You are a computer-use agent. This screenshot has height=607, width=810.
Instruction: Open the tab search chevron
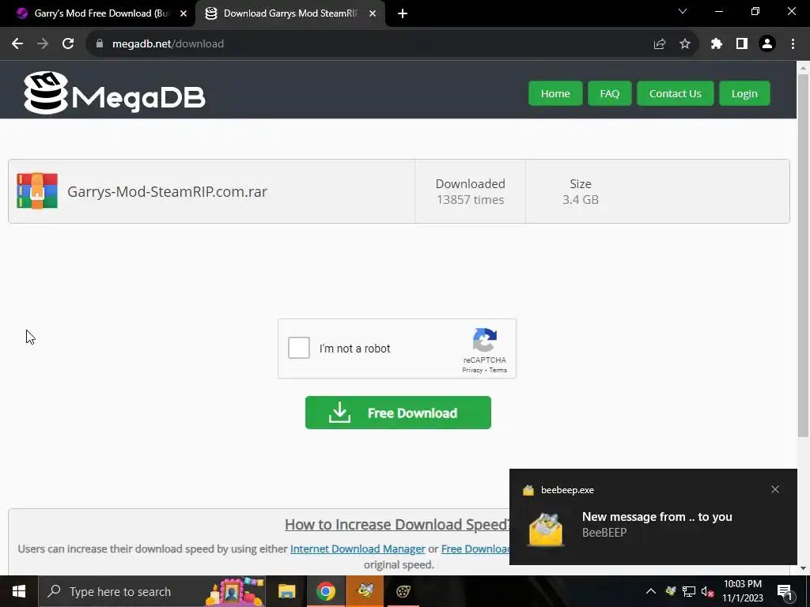click(x=683, y=11)
